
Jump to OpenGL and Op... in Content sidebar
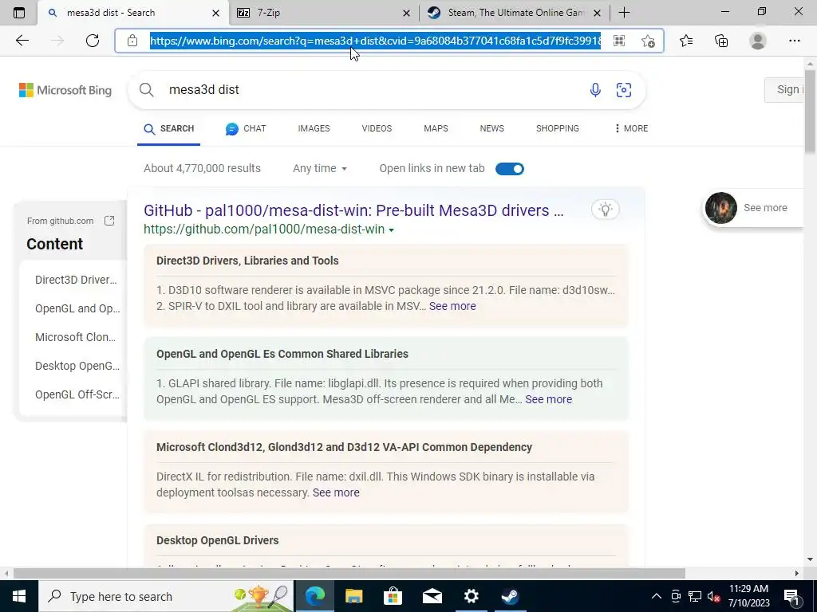[x=77, y=308]
